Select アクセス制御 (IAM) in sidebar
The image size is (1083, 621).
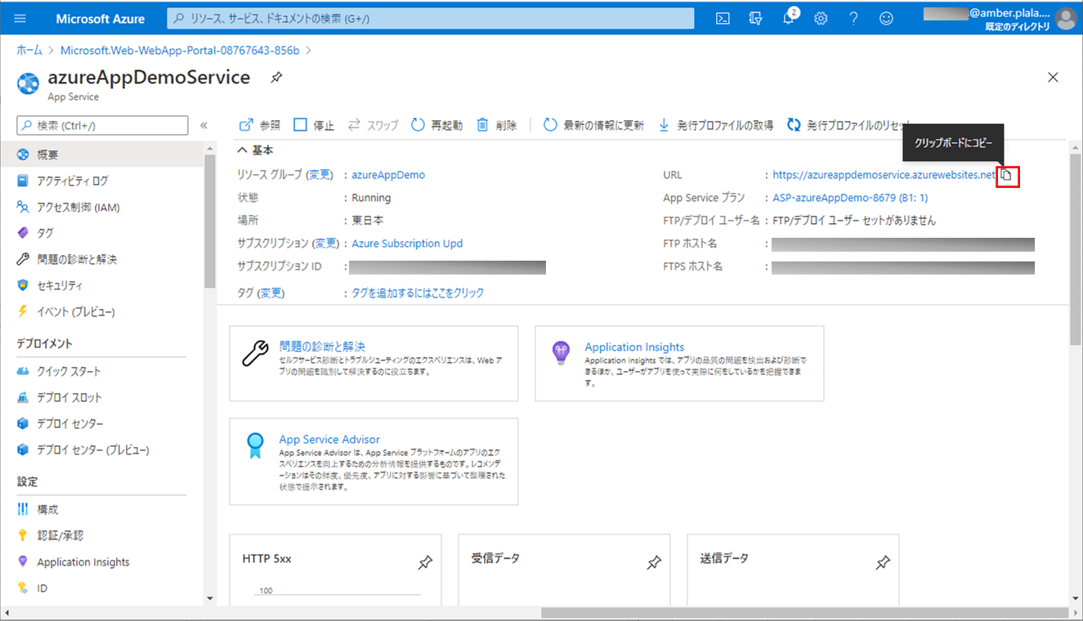click(78, 208)
